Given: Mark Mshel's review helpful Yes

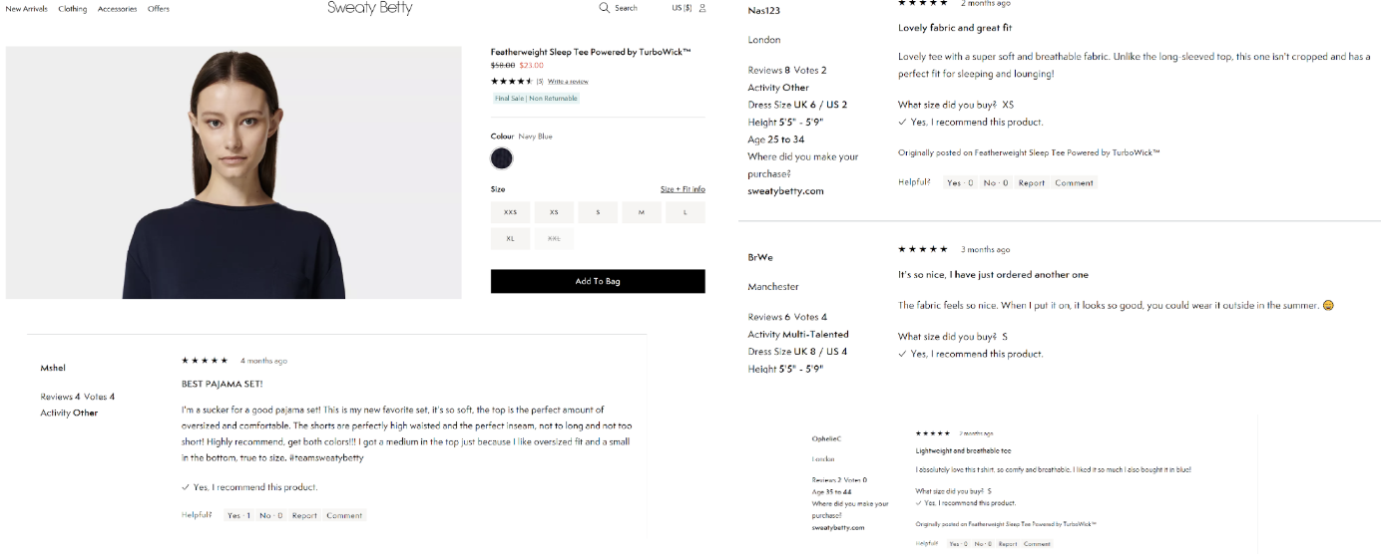Looking at the screenshot, I should pos(238,515).
